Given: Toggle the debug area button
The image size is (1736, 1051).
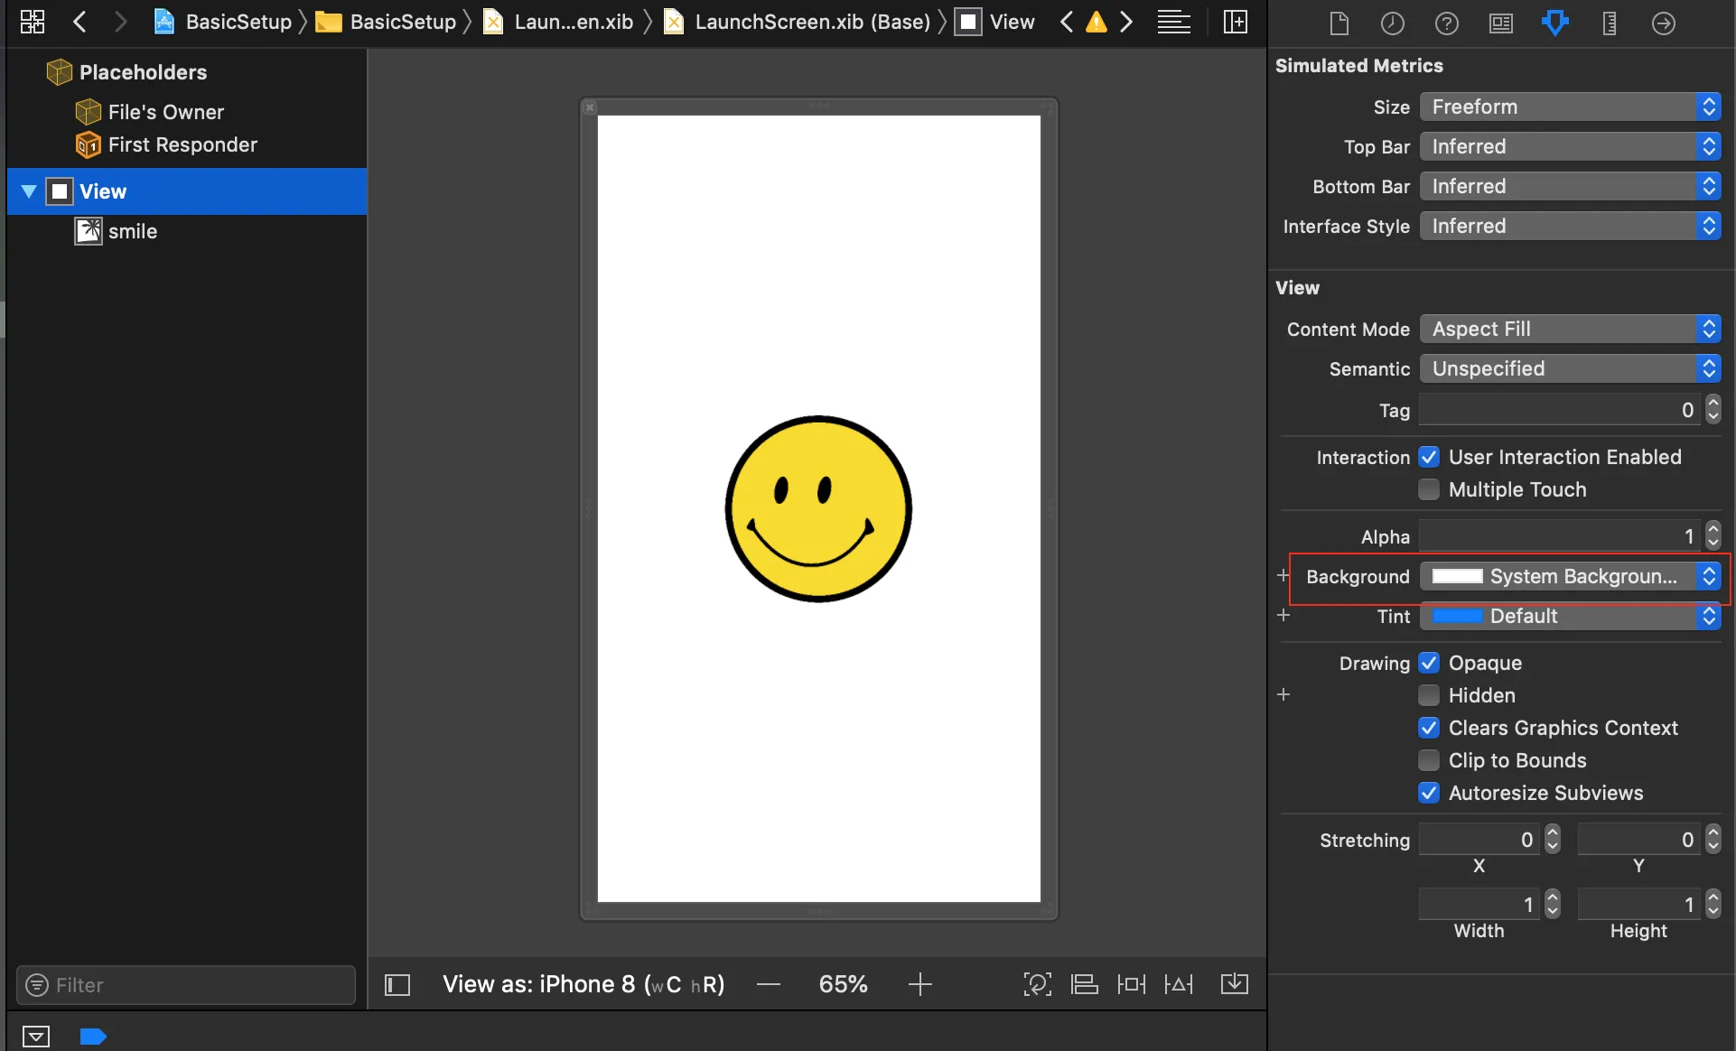Looking at the screenshot, I should 36,1036.
